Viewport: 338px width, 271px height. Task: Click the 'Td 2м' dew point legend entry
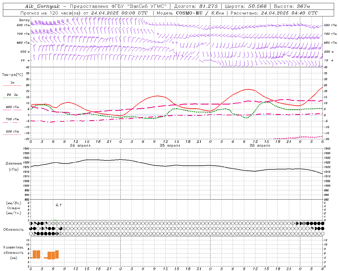(12, 95)
